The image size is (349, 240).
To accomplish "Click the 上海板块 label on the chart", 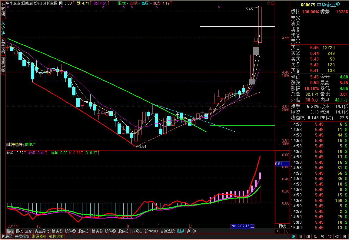I will coord(15,144).
